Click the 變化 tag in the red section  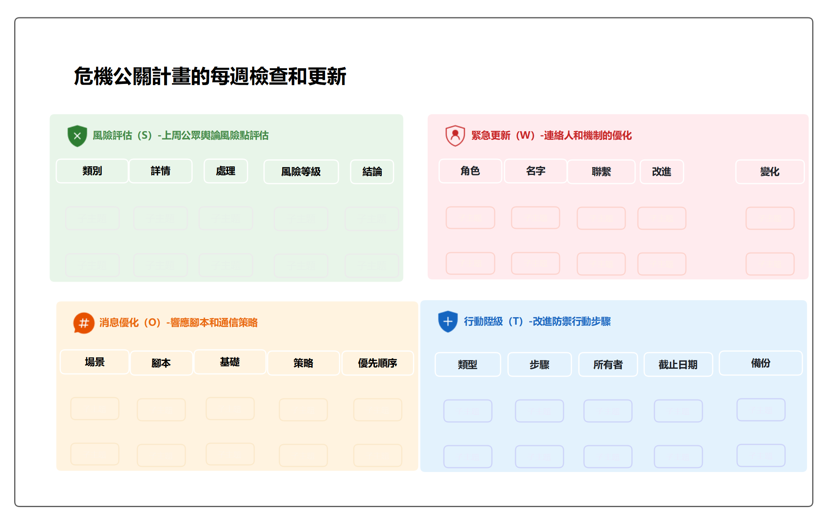[x=769, y=172]
